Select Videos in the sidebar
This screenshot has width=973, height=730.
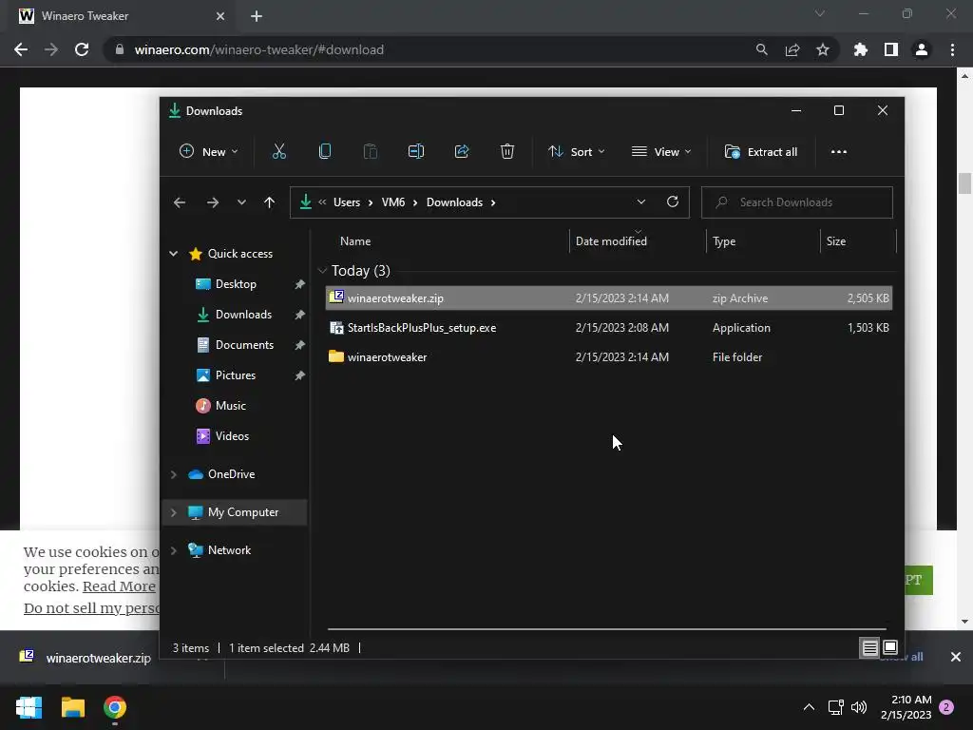pyautogui.click(x=232, y=435)
